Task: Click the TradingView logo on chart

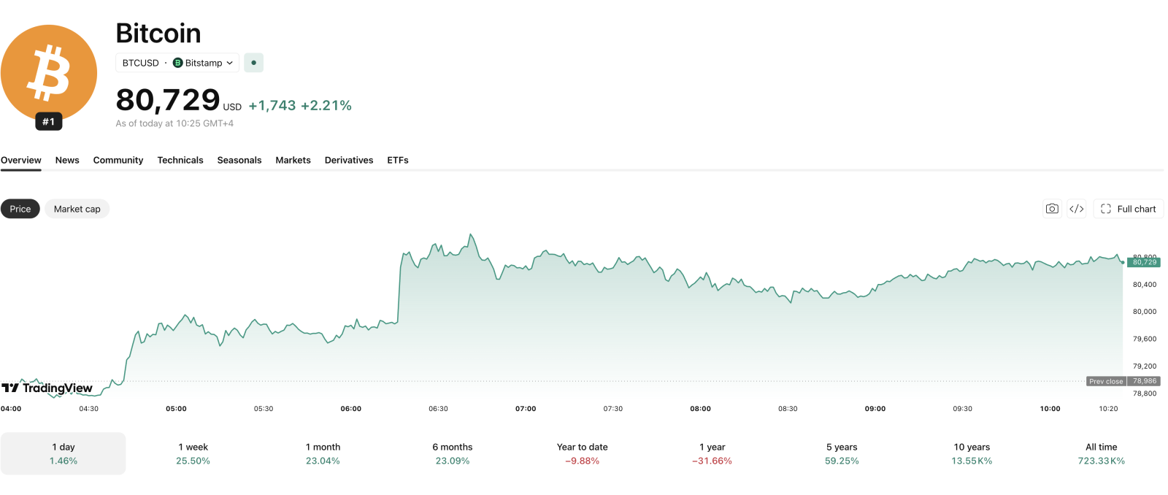Action: tap(47, 388)
